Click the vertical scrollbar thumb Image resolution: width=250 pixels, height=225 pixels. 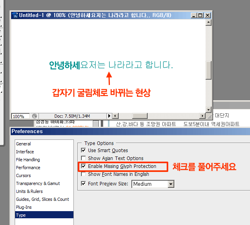tap(208, 71)
